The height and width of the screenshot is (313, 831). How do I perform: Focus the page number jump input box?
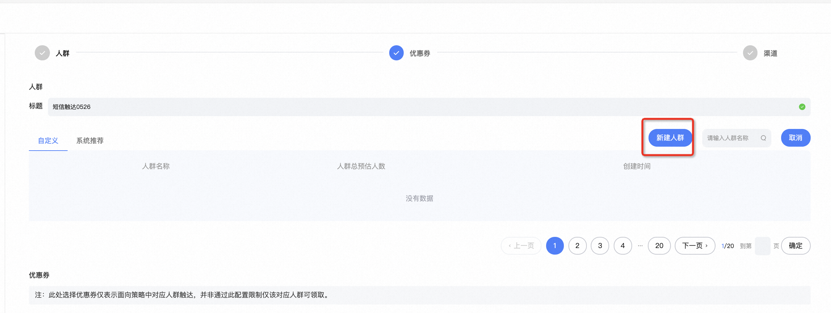click(762, 246)
